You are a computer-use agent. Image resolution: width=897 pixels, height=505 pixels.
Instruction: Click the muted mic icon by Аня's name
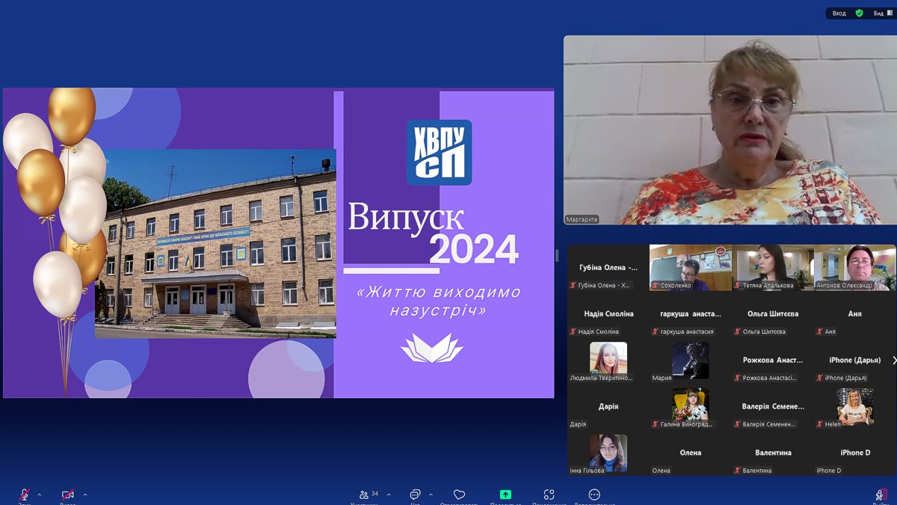tap(820, 331)
